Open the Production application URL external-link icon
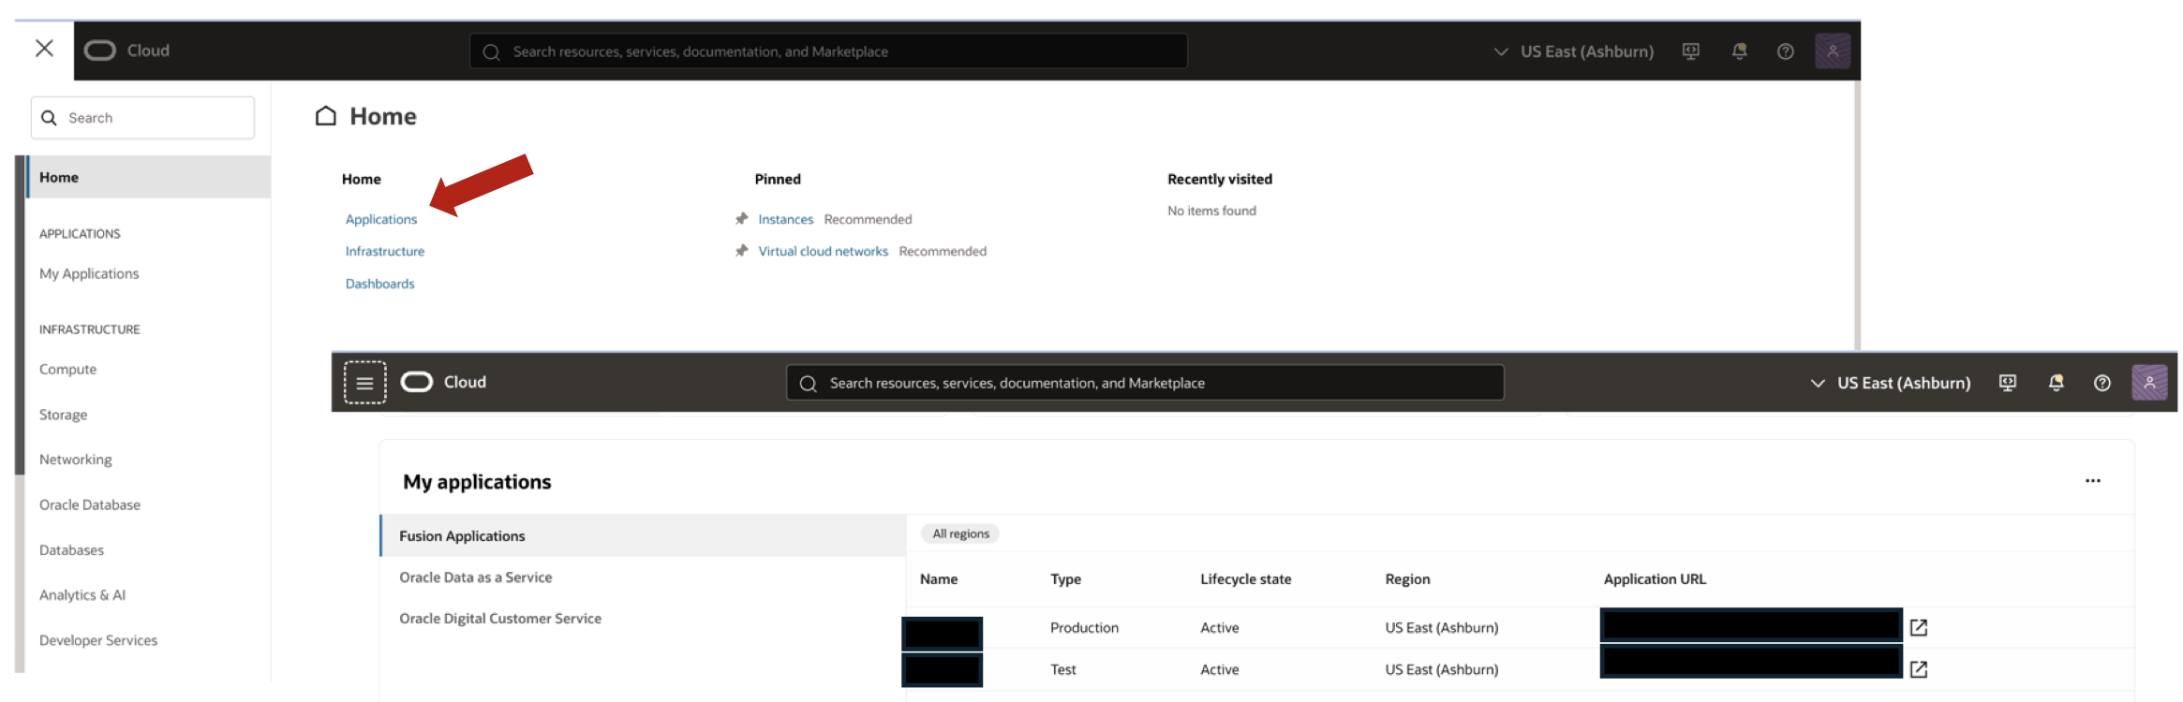The height and width of the screenshot is (702, 2183). coord(1919,627)
